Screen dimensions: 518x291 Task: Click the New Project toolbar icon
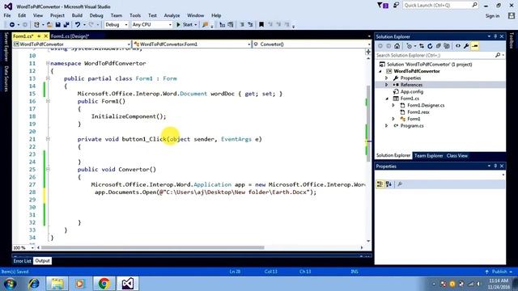36,25
